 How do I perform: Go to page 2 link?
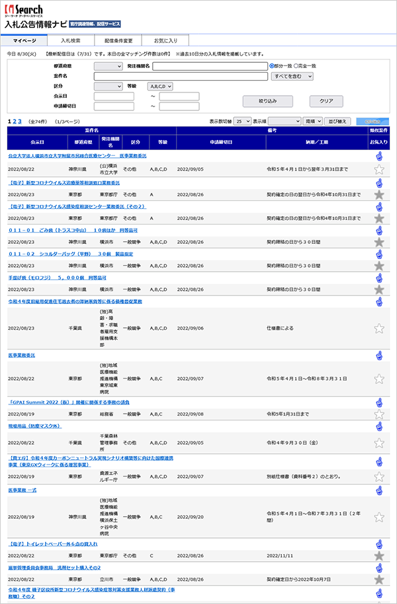(x=15, y=122)
